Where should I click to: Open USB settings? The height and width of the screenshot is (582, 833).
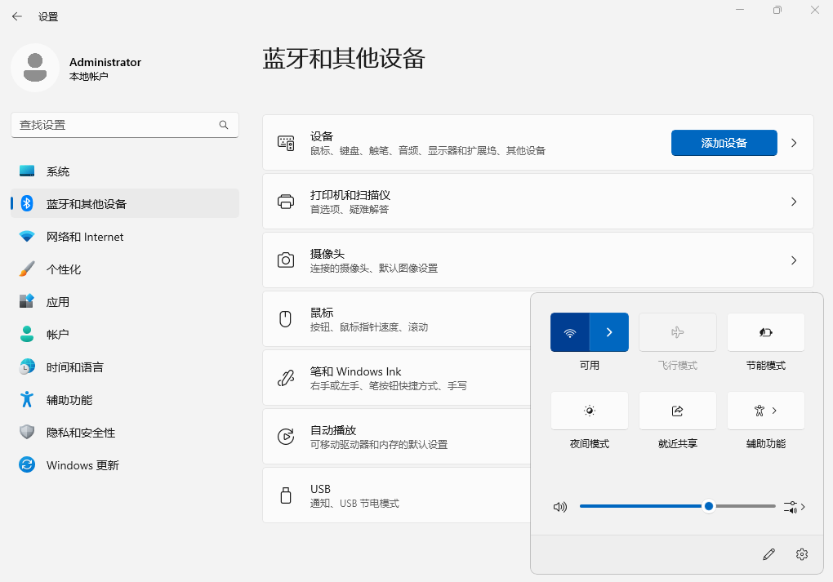tap(397, 495)
